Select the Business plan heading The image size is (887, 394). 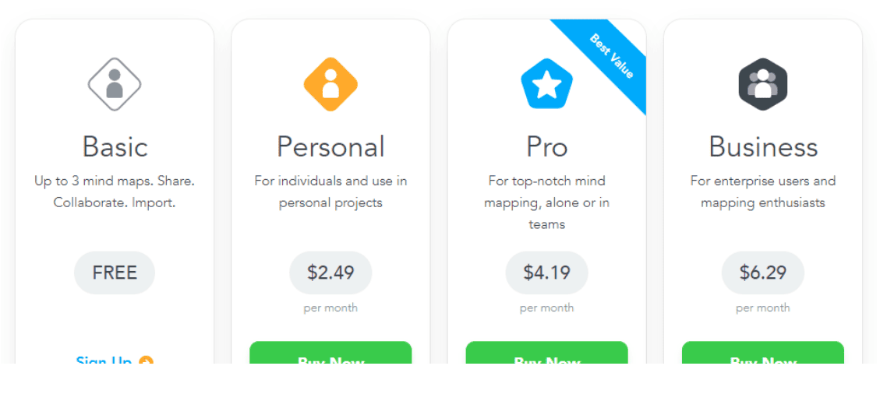click(762, 147)
